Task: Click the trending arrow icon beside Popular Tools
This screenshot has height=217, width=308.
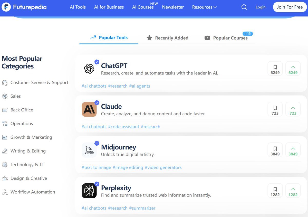Action: (93, 37)
